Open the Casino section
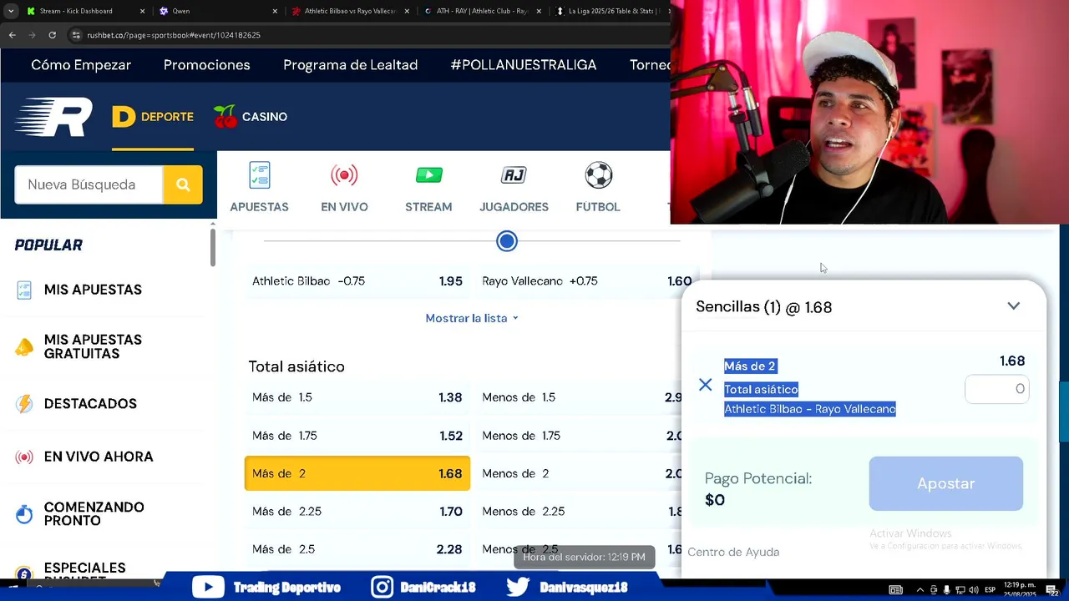 (x=251, y=117)
